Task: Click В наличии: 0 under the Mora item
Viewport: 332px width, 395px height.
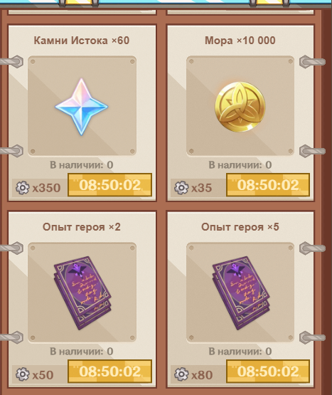Action: pos(240,165)
